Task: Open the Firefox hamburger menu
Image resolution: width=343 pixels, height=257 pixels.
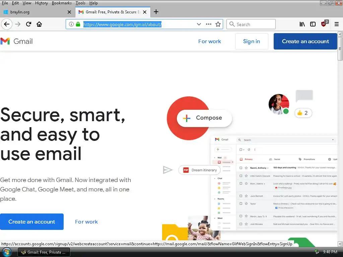Action: coord(336,24)
